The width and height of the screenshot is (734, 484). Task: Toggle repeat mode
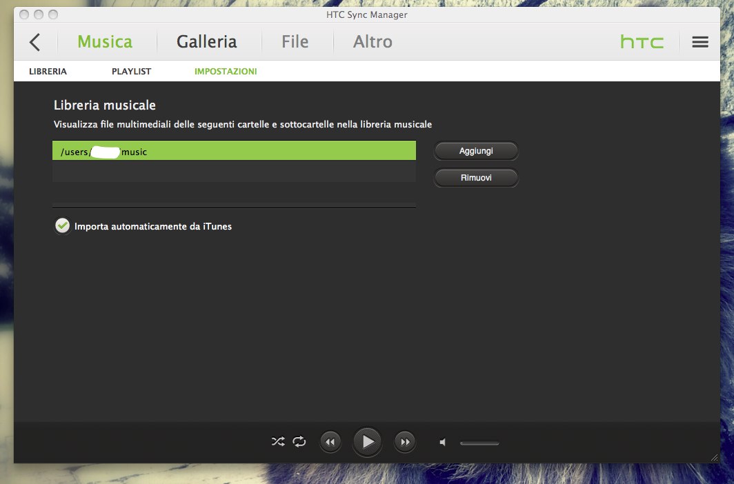tap(299, 441)
